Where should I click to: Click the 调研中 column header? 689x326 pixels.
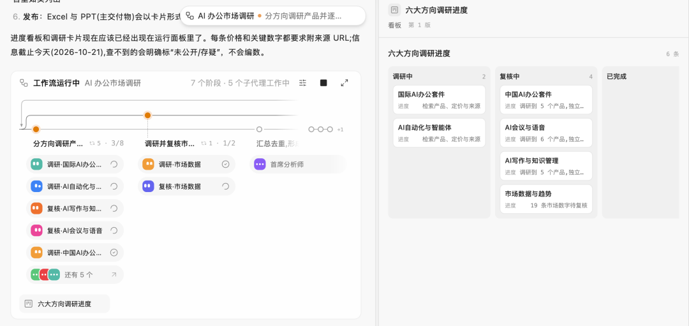point(403,77)
